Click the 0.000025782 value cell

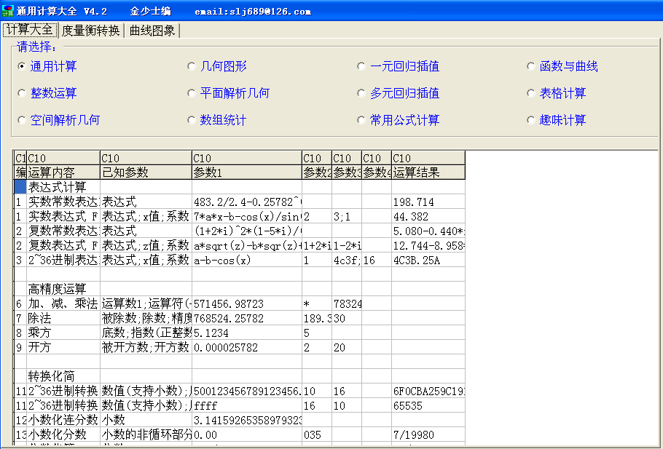point(247,348)
